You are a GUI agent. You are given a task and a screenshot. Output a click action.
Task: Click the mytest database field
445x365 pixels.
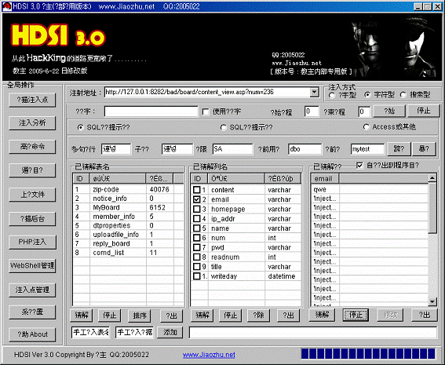(x=367, y=149)
